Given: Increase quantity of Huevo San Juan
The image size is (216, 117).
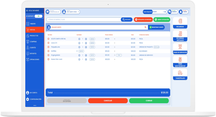Looking at the screenshot, I should pyautogui.click(x=86, y=59).
